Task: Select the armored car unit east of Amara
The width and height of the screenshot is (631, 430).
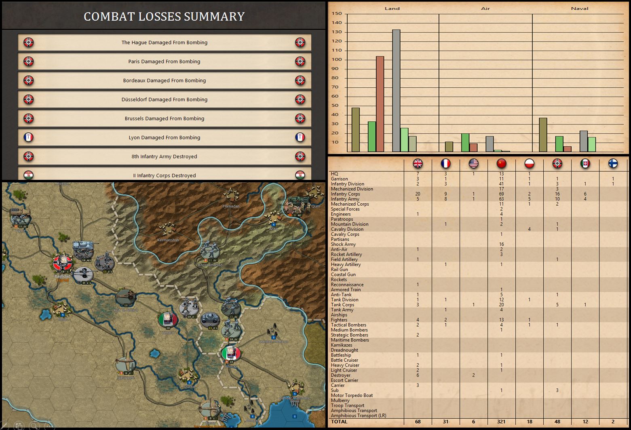Action: (x=210, y=320)
